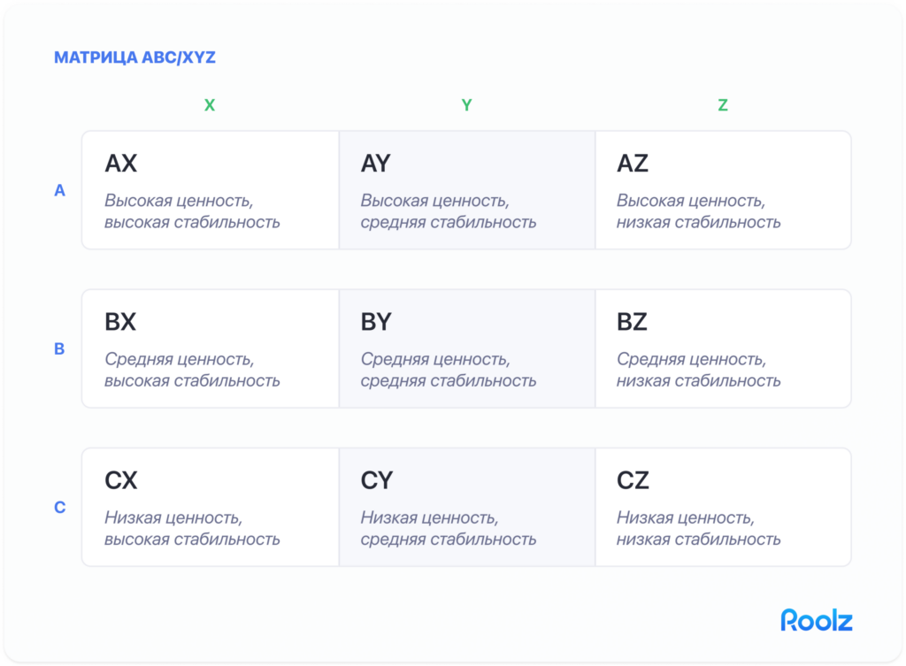This screenshot has height=666, width=906.
Task: Click the BY cell heading
Action: 376,322
